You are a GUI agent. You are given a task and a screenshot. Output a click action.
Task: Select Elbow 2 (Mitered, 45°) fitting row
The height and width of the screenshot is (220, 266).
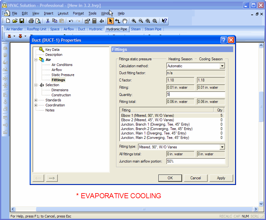coord(172,120)
